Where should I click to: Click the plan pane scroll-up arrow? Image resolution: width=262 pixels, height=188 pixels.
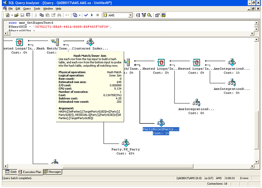tap(256, 39)
